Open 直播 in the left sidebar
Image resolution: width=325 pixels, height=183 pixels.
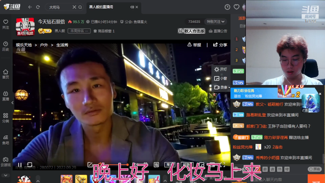coord(6,96)
